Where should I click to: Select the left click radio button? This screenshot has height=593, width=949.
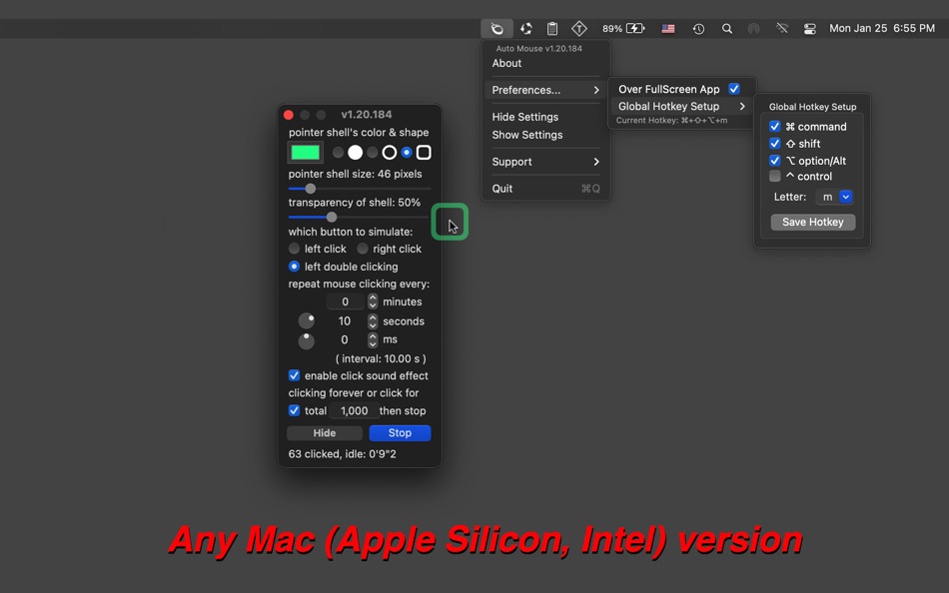pos(294,249)
